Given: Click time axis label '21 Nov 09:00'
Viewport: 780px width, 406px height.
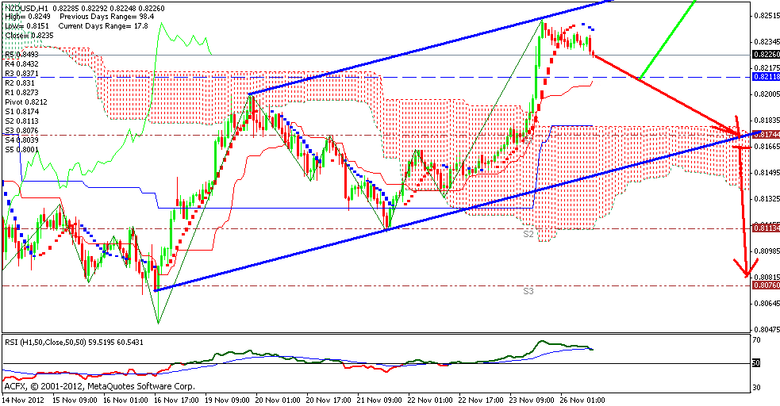Looking at the screenshot, I should tap(379, 400).
